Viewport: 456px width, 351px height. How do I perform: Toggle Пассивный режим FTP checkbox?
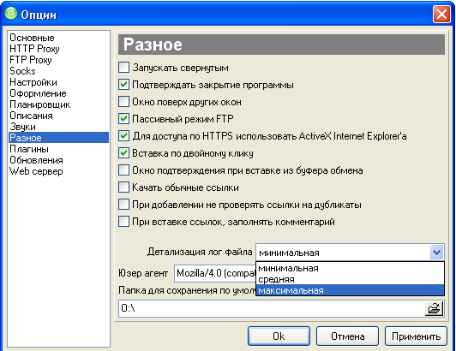[x=124, y=118]
